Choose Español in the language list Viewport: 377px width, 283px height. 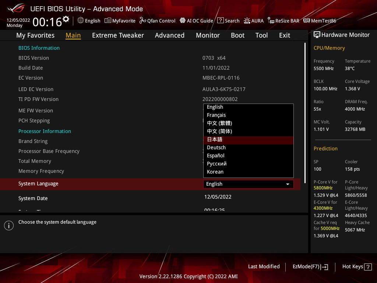pos(249,156)
